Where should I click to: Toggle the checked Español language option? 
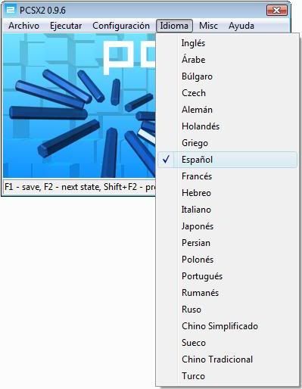click(227, 160)
